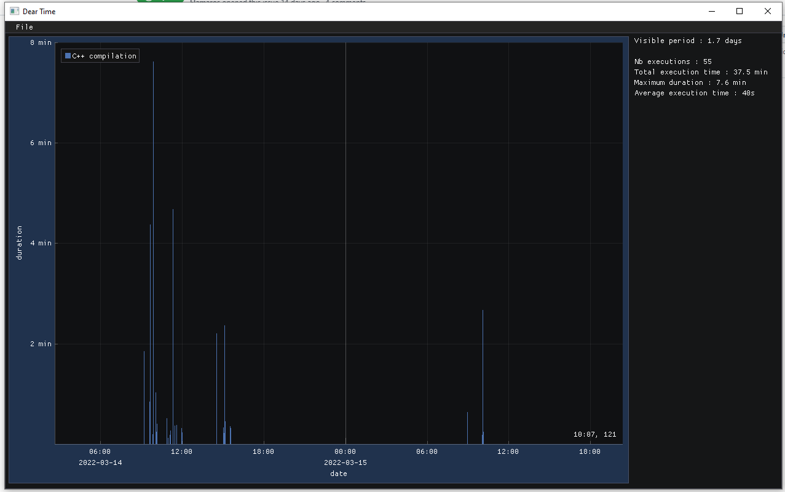Minimize the Dear Time window
Viewport: 785px width, 492px height.
(x=711, y=11)
